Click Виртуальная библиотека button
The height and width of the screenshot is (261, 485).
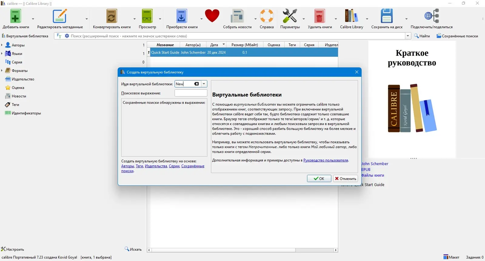tap(25, 36)
